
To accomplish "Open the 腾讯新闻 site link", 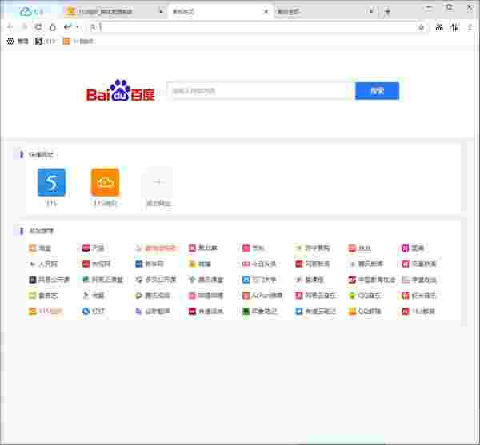I will tap(366, 264).
